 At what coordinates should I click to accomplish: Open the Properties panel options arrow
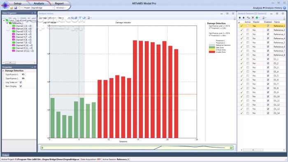32,67
